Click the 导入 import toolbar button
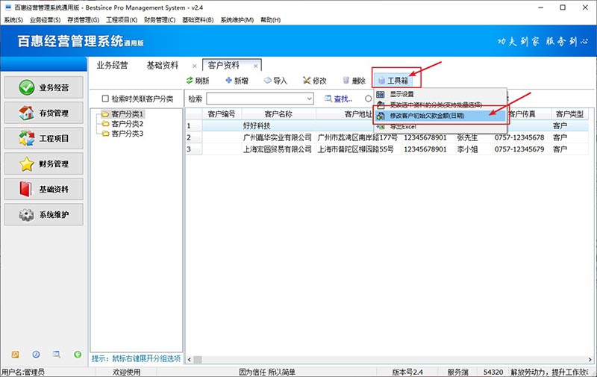The height and width of the screenshot is (377, 597). point(275,81)
